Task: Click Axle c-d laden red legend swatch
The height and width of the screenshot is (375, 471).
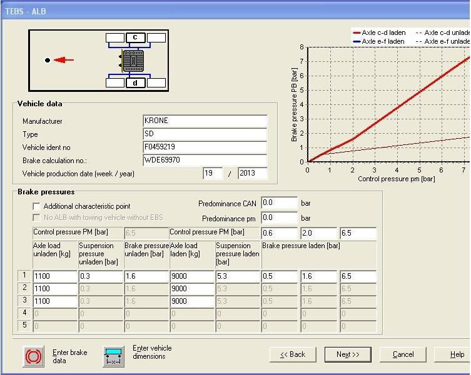Action: tap(357, 32)
